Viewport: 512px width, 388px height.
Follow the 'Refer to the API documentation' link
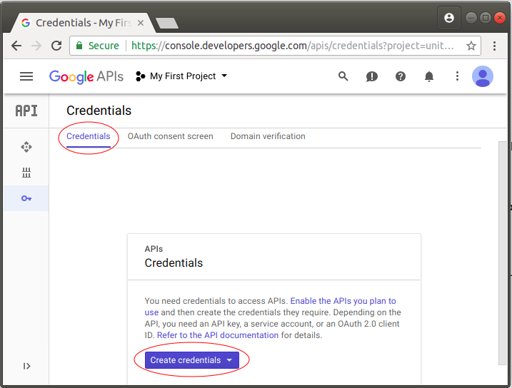(218, 335)
